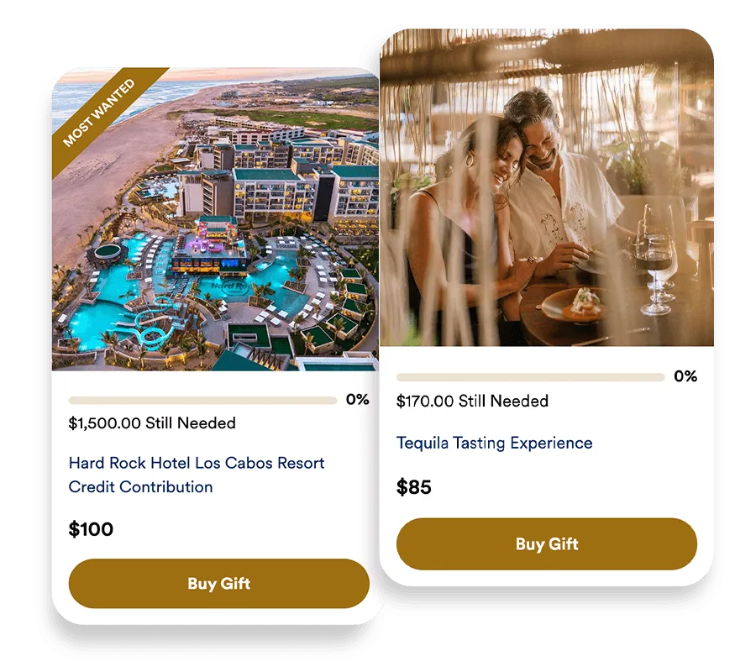Click the 0% label on resort card
This screenshot has width=756, height=672.
coord(357,400)
